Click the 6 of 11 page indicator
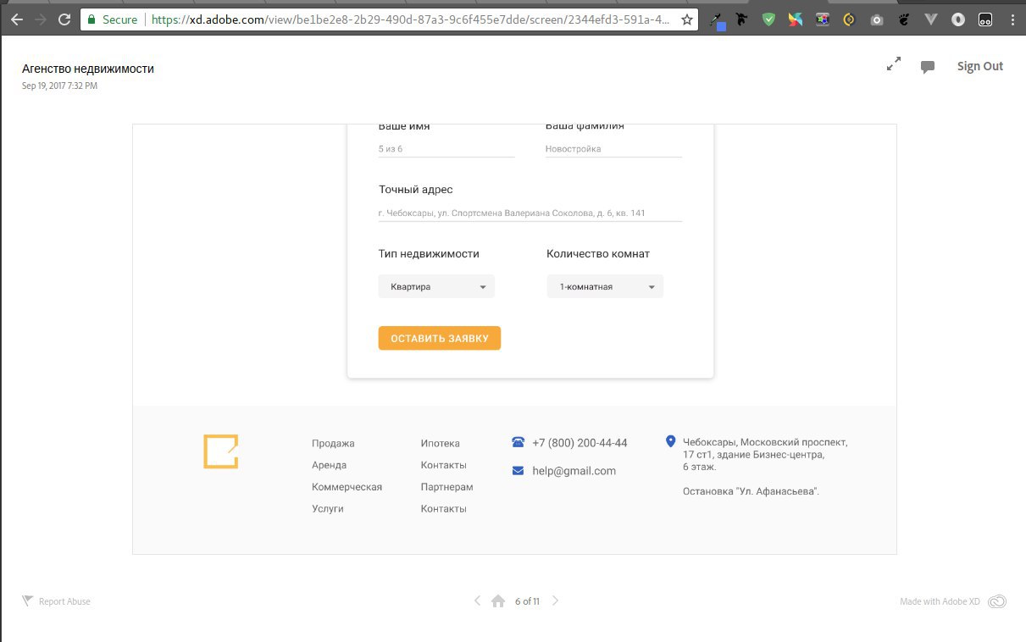Screen dimensions: 1026x642 coord(527,601)
